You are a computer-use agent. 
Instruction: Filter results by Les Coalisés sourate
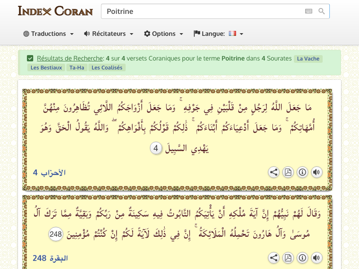(107, 68)
